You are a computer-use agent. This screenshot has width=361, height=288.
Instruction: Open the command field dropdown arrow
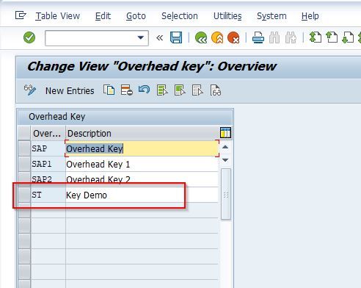tap(141, 37)
